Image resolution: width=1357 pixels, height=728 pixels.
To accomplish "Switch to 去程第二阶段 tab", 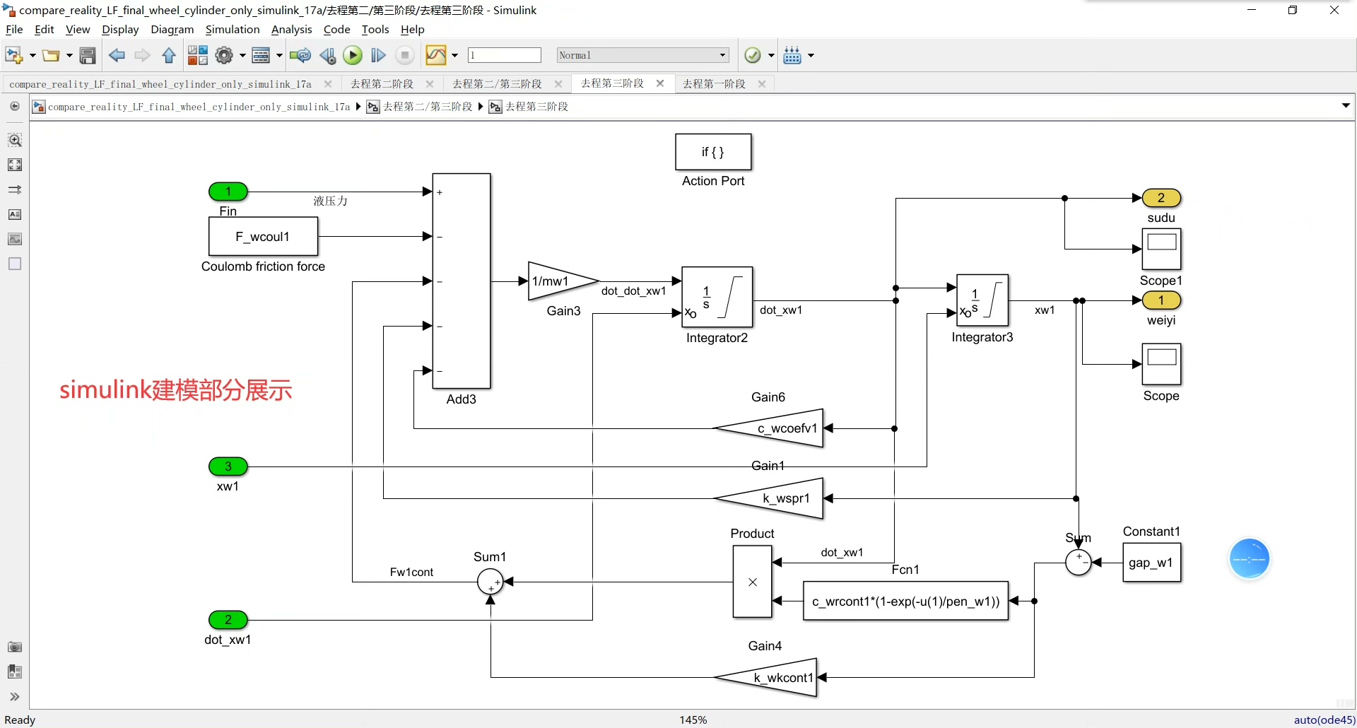I will coord(382,83).
